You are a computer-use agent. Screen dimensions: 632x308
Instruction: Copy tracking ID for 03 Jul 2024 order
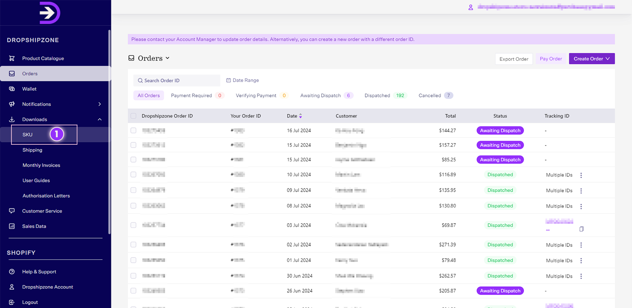581,229
